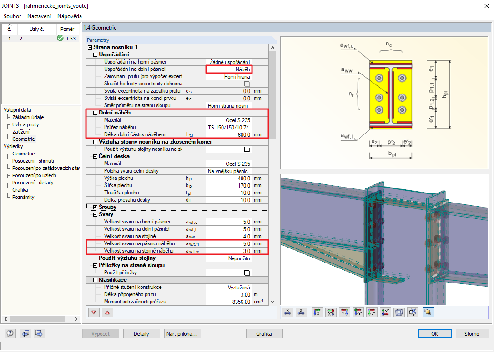Open help via the question mark icon
494x352 pixels.
10,333
